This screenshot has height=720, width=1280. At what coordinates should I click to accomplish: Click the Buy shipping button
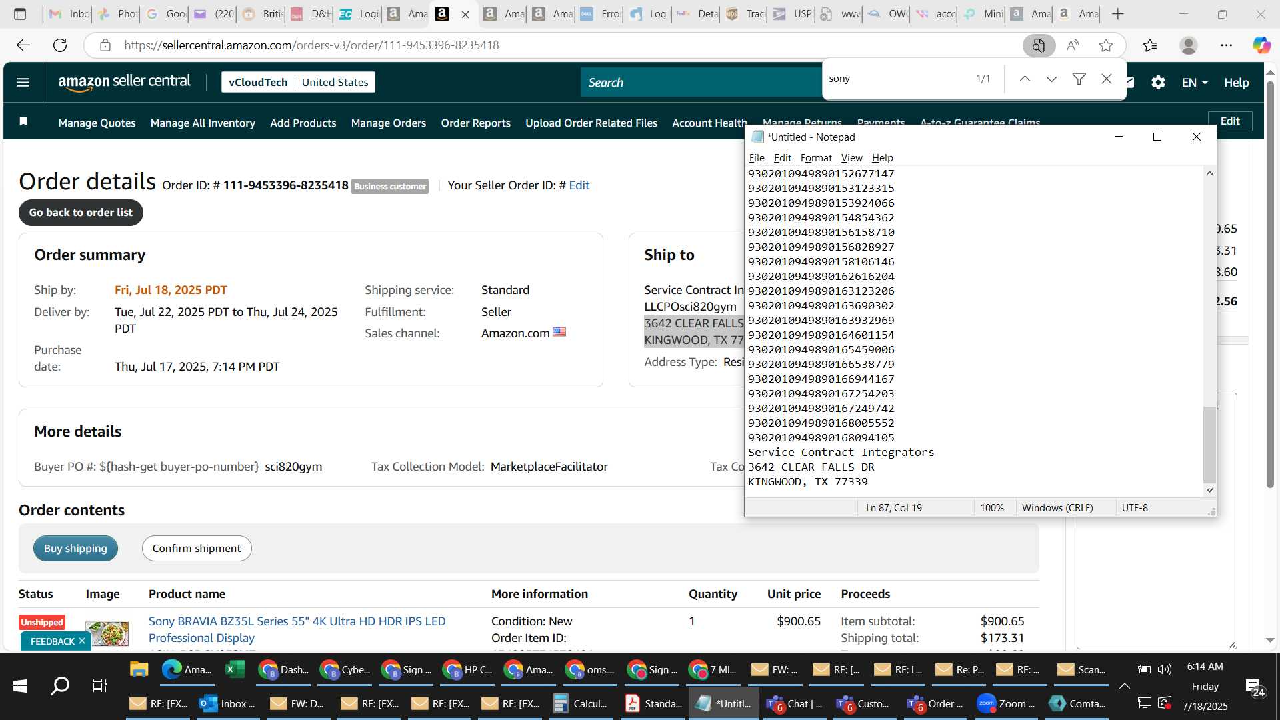tap(75, 548)
